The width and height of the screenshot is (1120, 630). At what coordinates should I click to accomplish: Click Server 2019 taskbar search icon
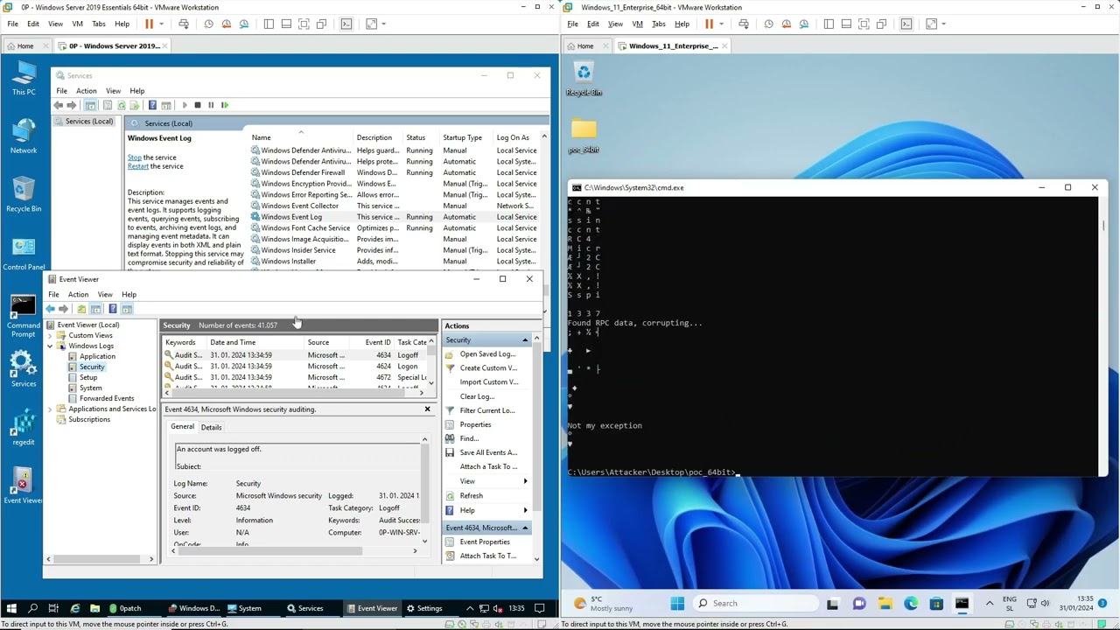(x=32, y=608)
